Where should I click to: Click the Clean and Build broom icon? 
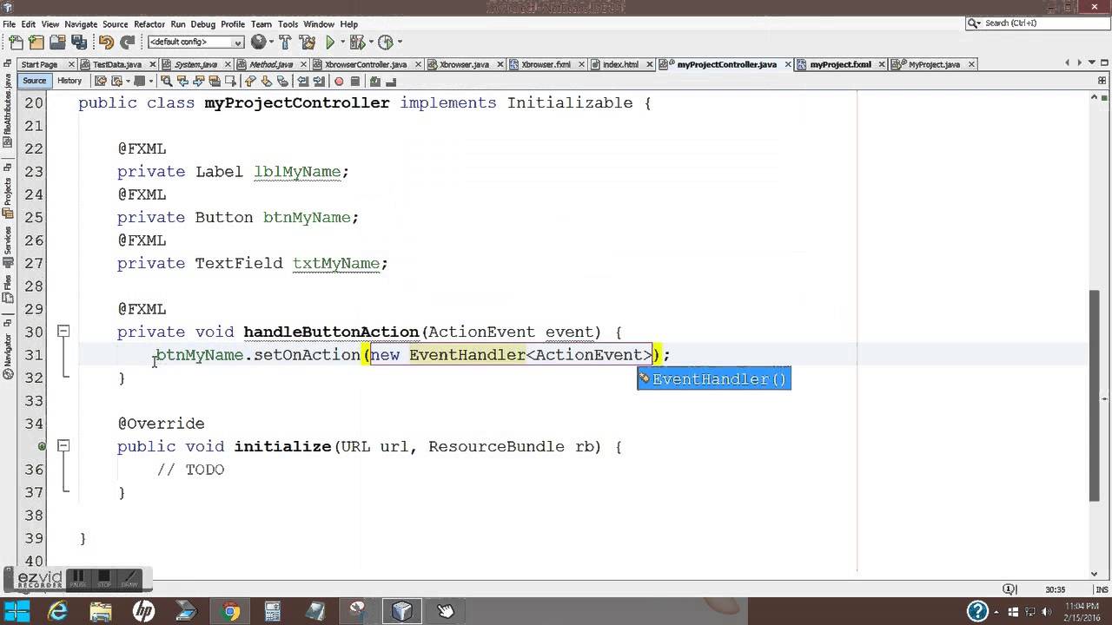(308, 42)
